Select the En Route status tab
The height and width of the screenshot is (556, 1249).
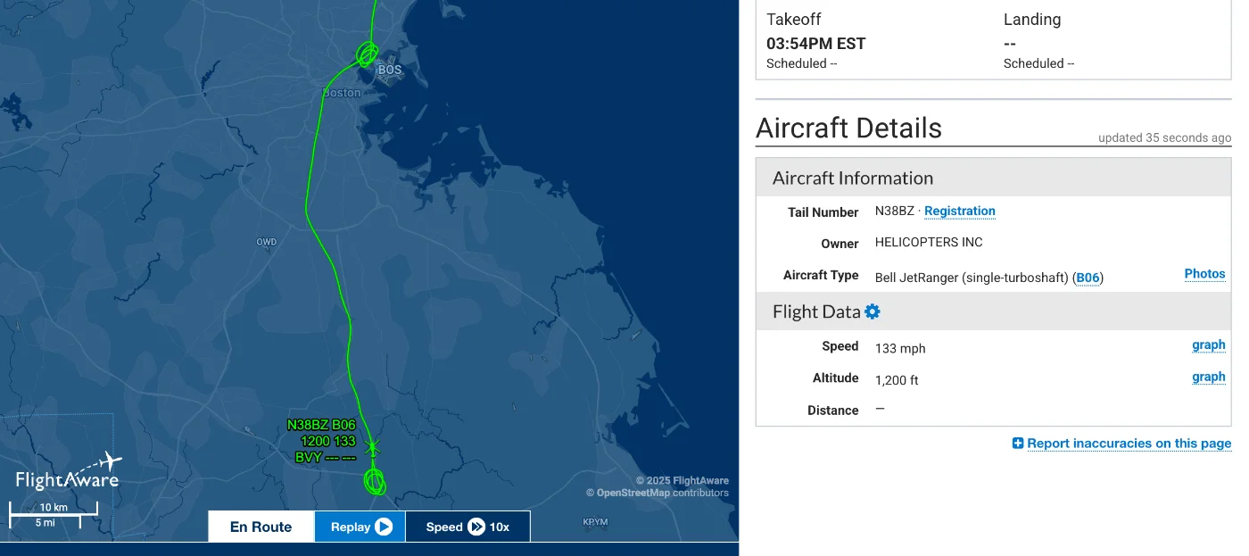coord(261,527)
